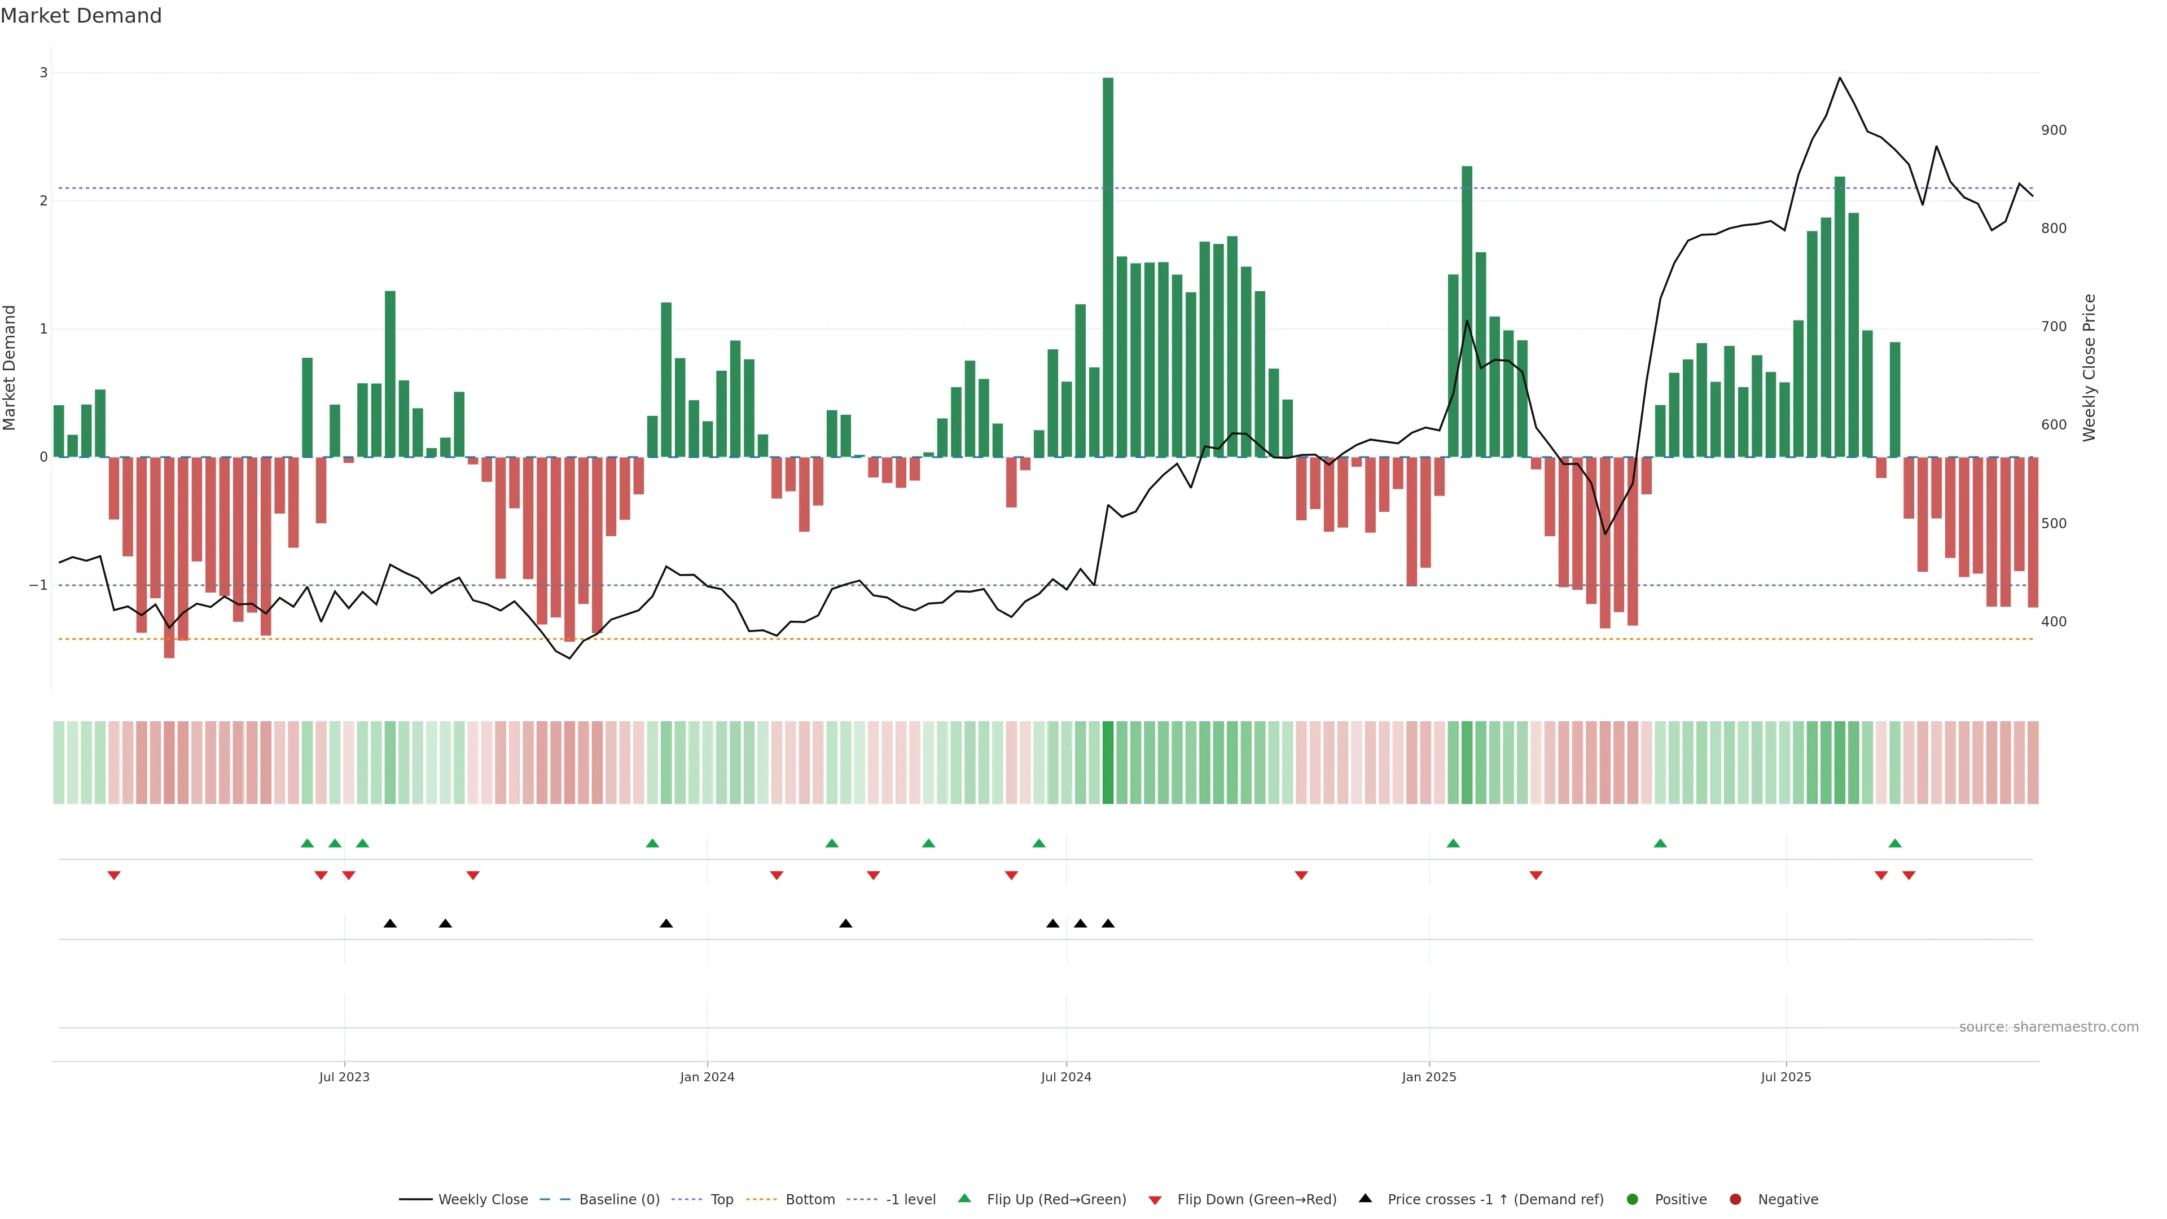Select the leftmost red Flip Down marker
This screenshot has height=1219, width=2167.
[113, 876]
